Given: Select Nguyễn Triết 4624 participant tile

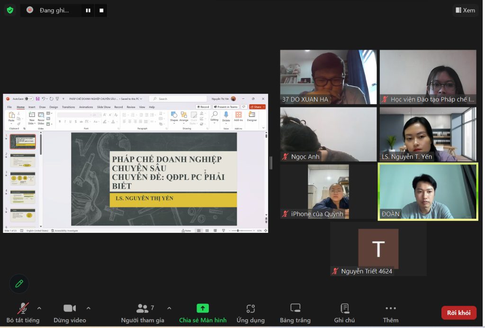Looking at the screenshot, I should (x=378, y=248).
